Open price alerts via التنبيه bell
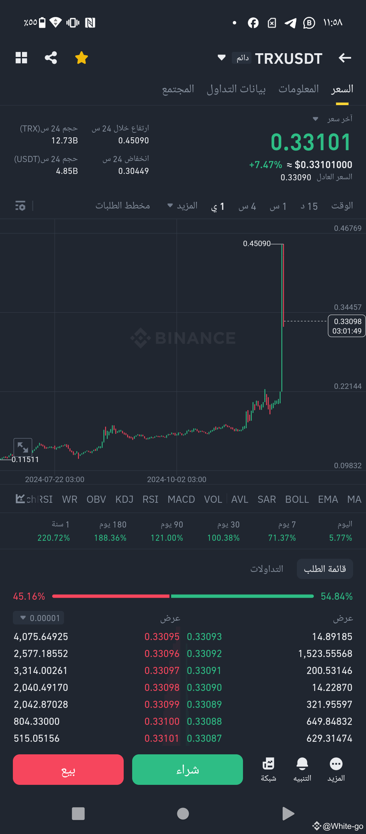 coord(302,770)
